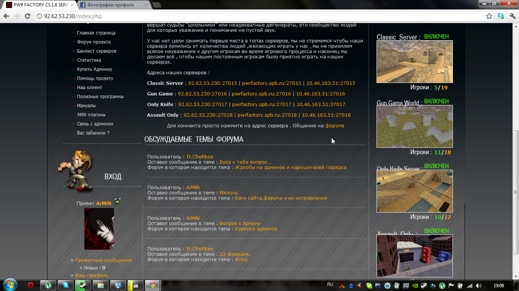519x291 pixels.
Task: Launch Opera browser from the taskbar
Action: (x=31, y=285)
